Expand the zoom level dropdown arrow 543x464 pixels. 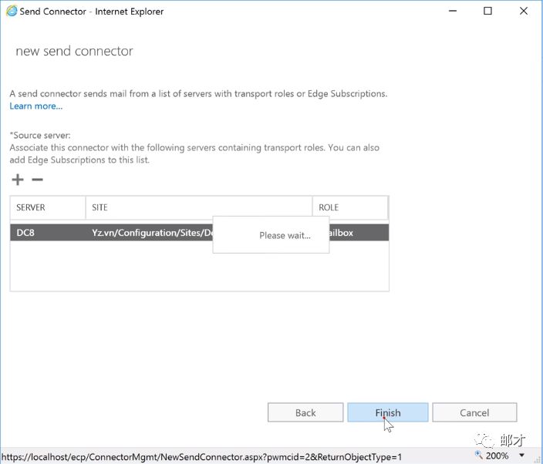click(x=521, y=456)
